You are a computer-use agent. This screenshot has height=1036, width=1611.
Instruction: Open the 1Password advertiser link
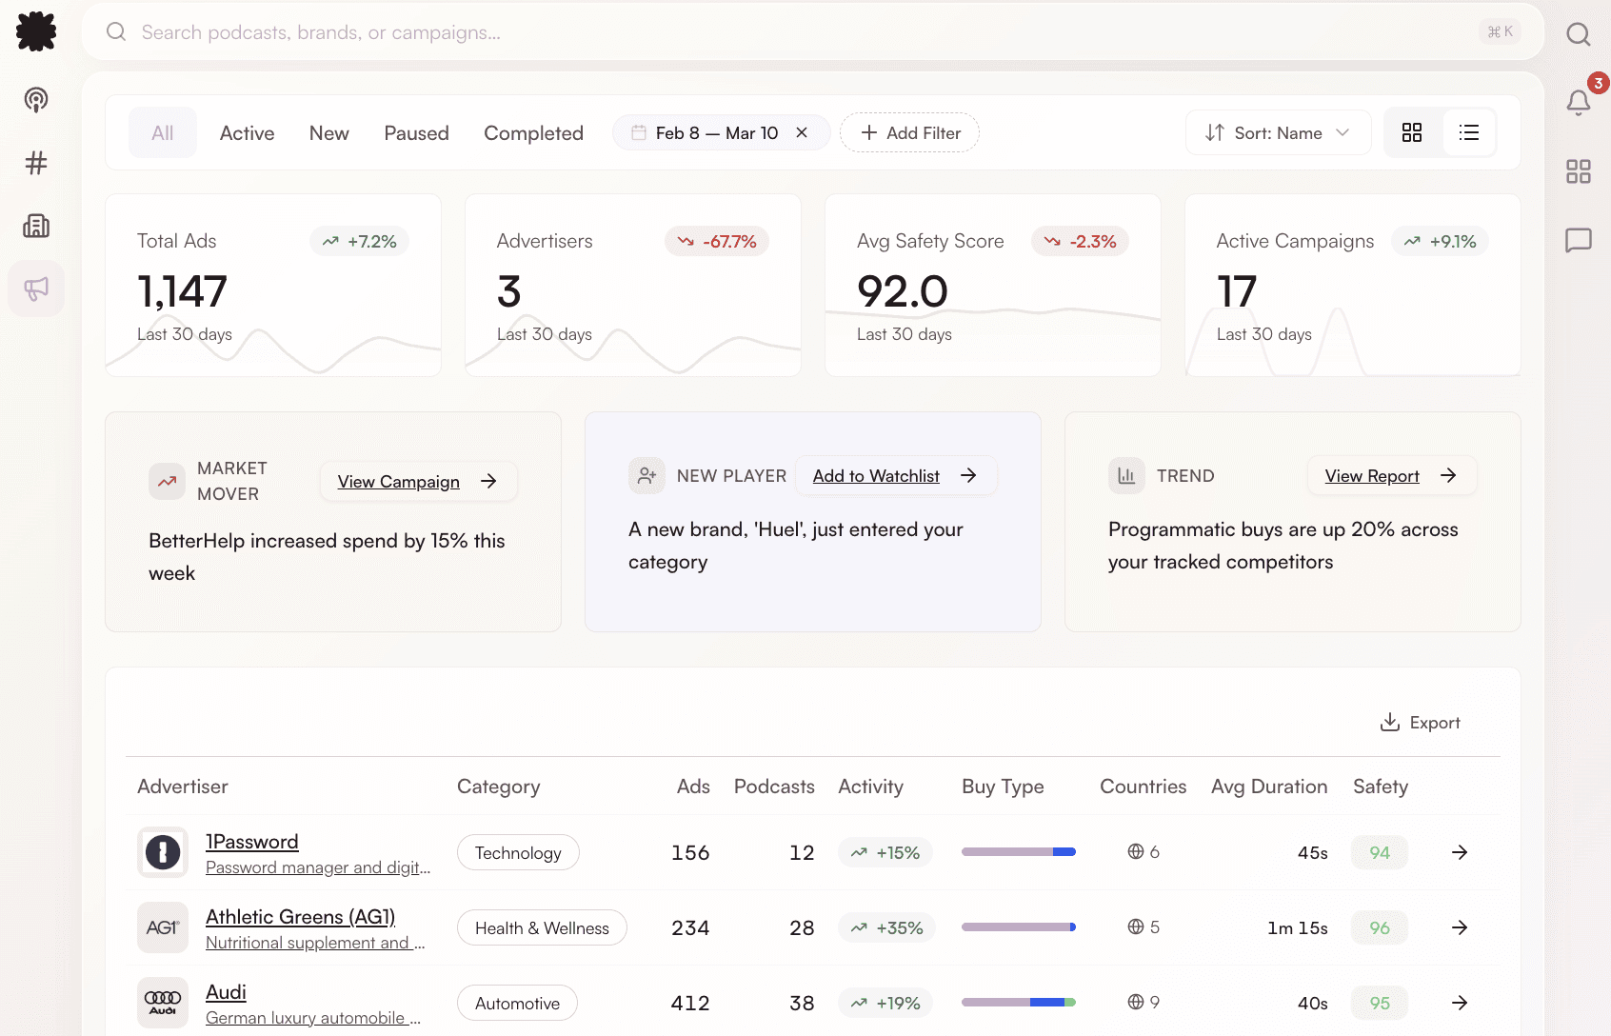[x=252, y=842]
